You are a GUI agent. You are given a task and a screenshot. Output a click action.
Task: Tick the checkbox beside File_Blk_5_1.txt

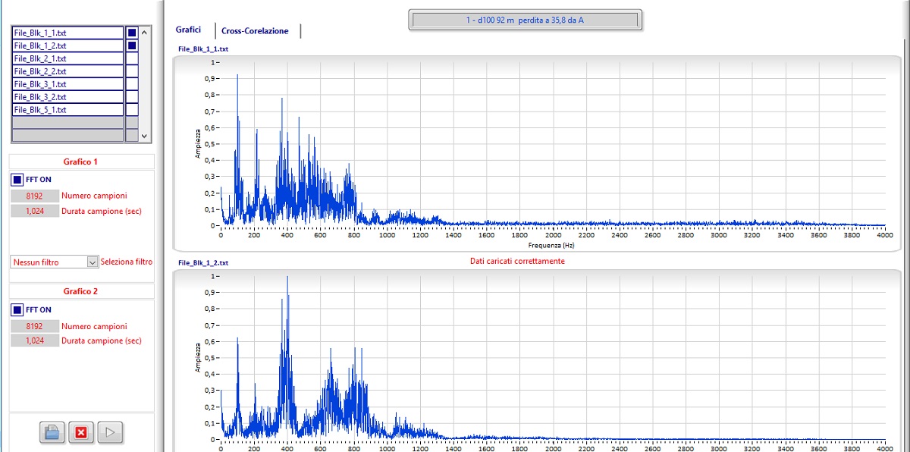pos(132,110)
